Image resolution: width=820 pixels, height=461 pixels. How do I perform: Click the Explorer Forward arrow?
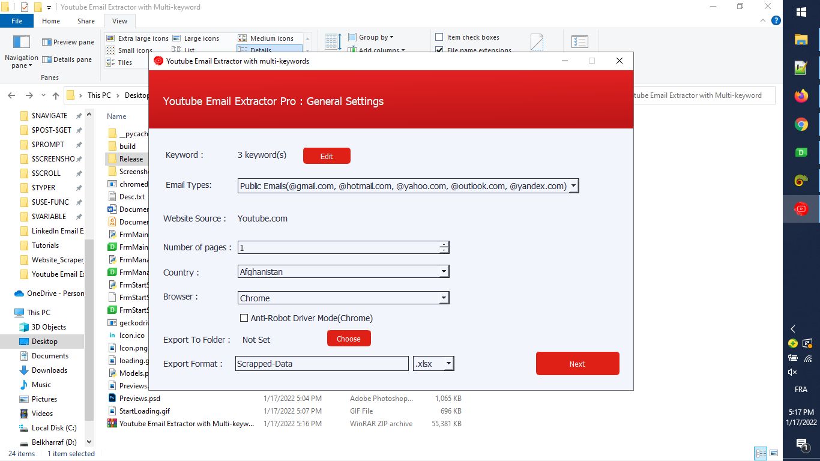click(x=29, y=95)
